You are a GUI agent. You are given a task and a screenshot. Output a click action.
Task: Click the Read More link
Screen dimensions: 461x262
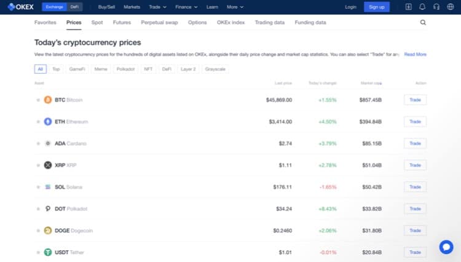[x=415, y=54]
